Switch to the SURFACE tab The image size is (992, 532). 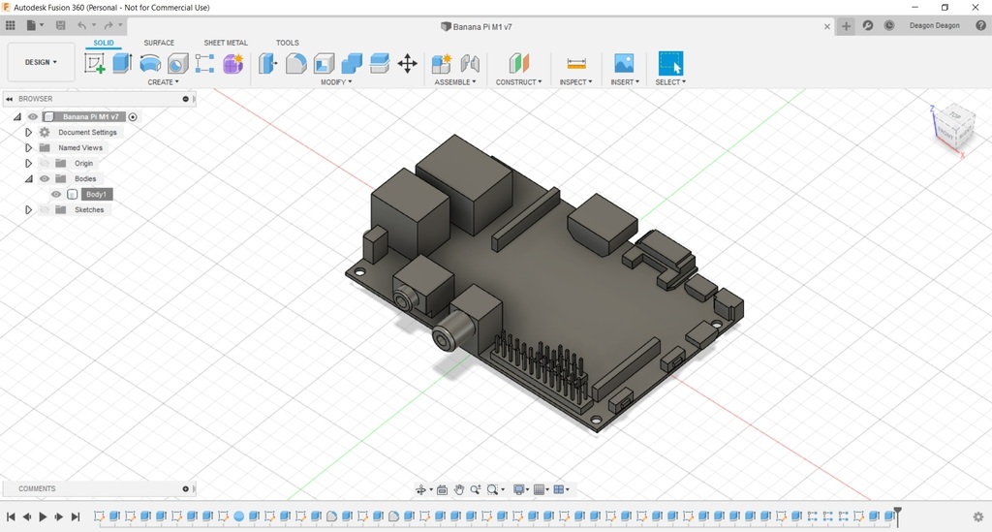pos(159,43)
